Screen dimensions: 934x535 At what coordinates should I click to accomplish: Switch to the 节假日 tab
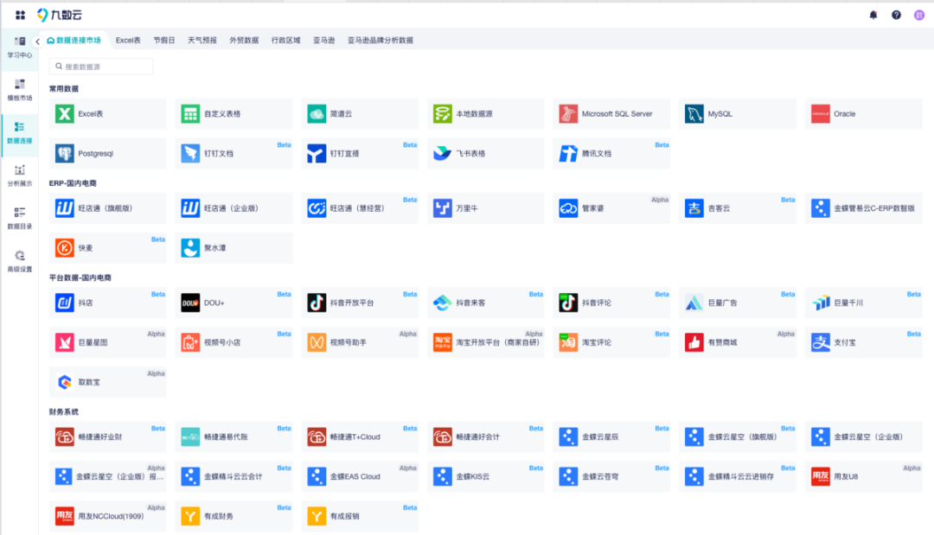164,41
